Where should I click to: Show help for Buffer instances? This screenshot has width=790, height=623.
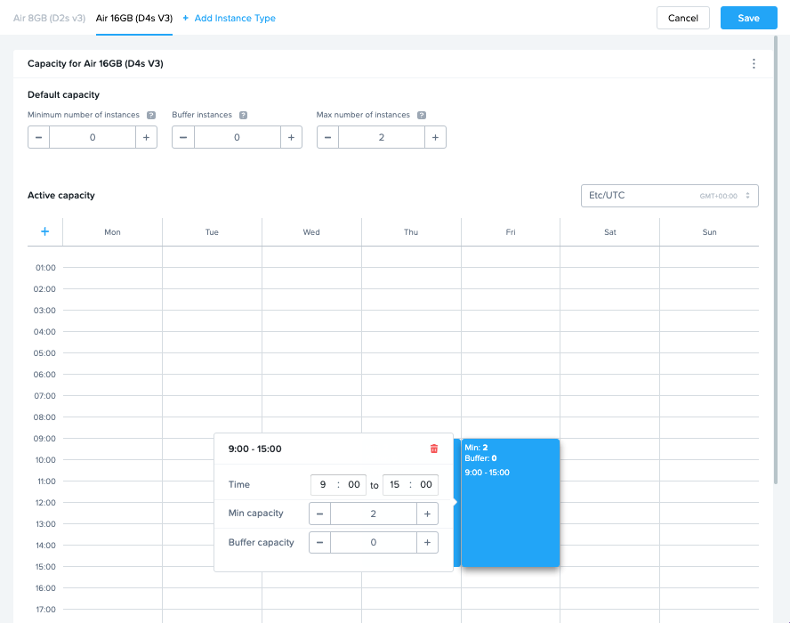coord(243,116)
